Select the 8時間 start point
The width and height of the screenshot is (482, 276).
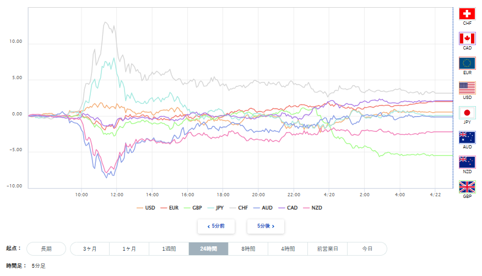[x=248, y=249]
